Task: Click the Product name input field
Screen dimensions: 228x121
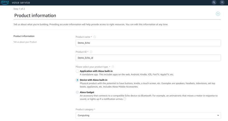Action: click(x=148, y=43)
